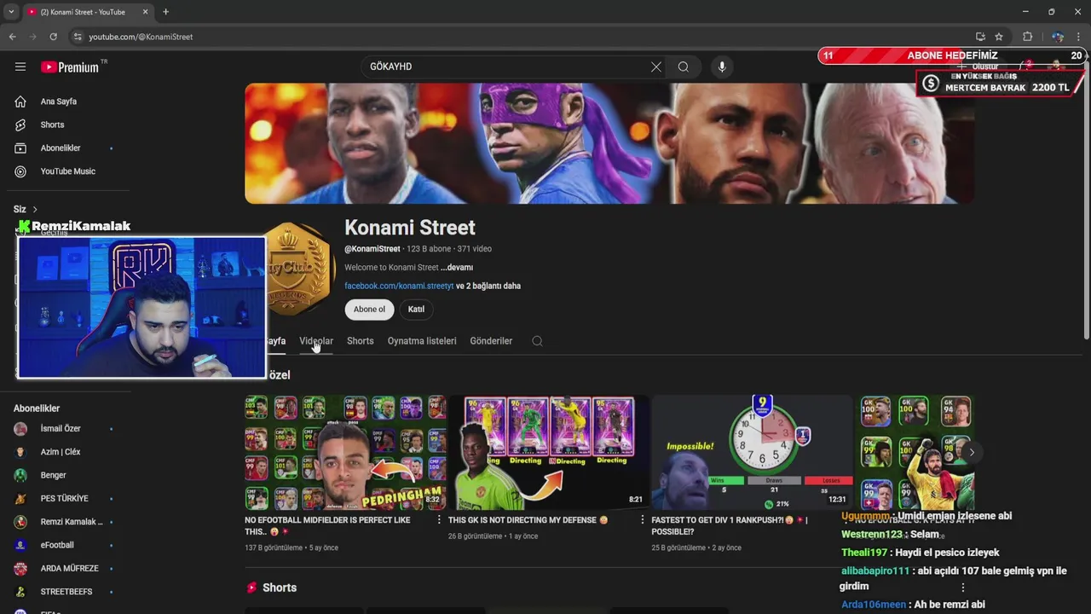Open browser extensions puzzle icon

click(1027, 37)
